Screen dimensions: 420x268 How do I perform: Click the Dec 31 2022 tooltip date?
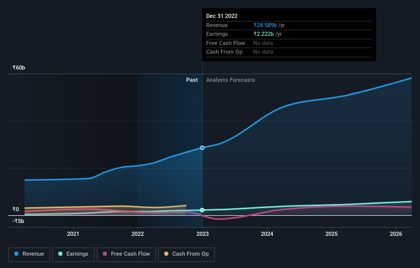(x=222, y=16)
